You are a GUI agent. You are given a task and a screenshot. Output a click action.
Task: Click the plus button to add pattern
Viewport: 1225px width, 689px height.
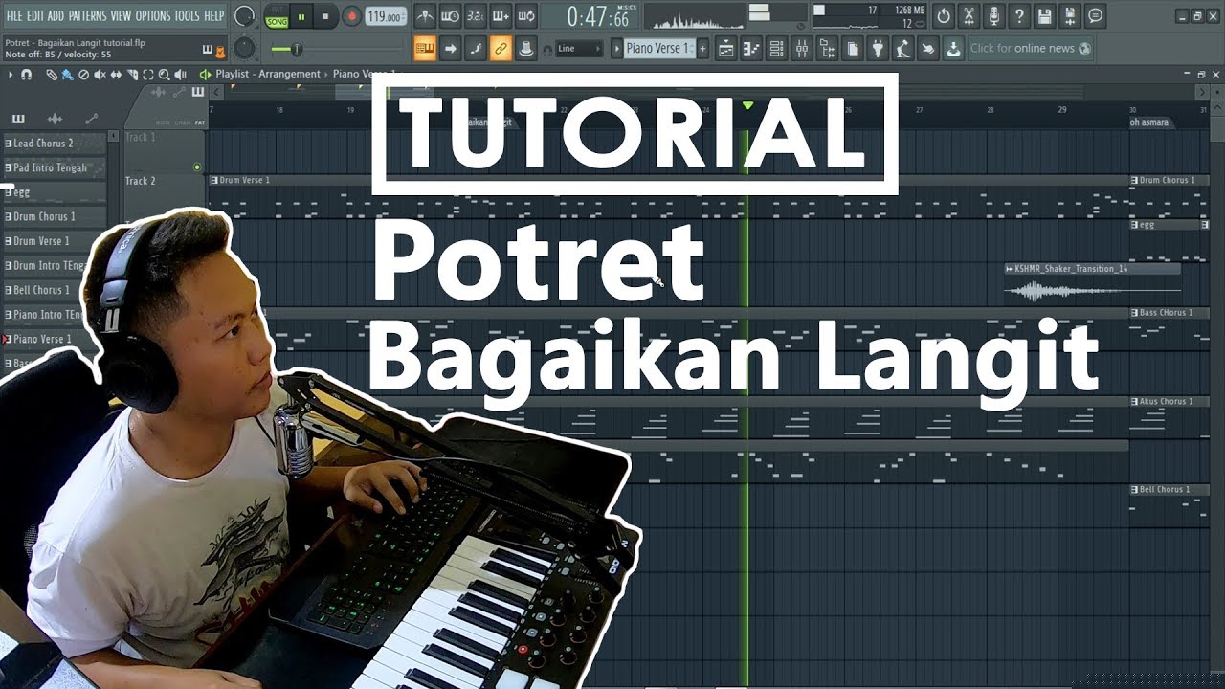click(x=702, y=49)
